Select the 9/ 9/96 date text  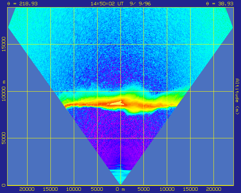coord(140,4)
